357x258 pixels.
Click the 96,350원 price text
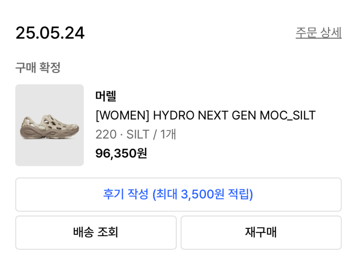(x=121, y=153)
